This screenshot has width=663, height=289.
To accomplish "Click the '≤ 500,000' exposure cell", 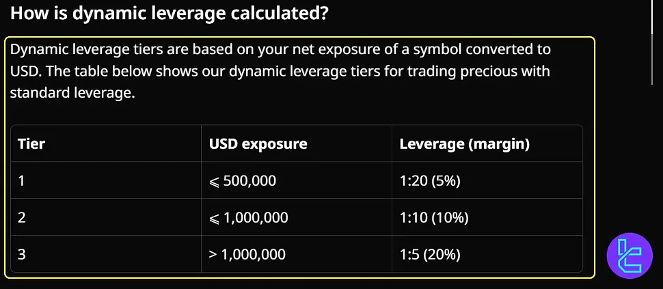I will [x=243, y=181].
